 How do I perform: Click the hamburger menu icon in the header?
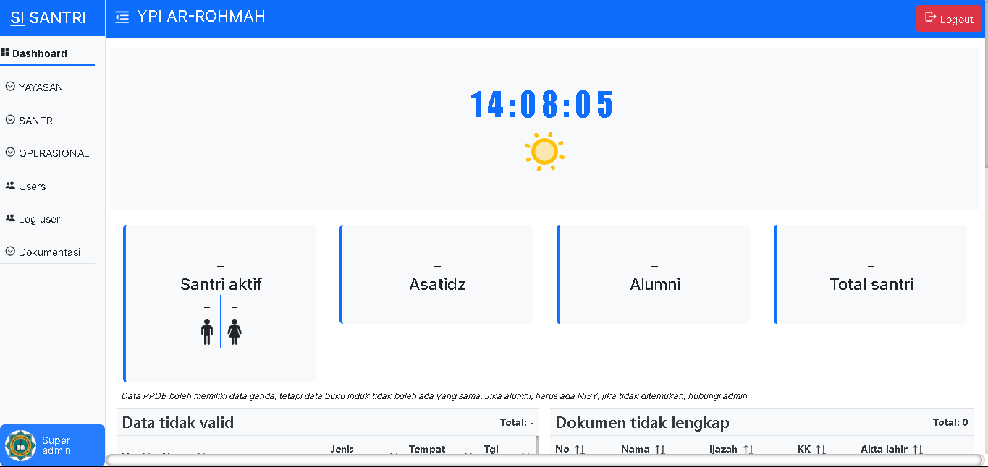tap(122, 16)
